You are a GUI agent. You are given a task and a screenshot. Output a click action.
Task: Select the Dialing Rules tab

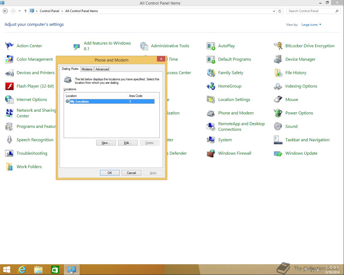(x=70, y=69)
